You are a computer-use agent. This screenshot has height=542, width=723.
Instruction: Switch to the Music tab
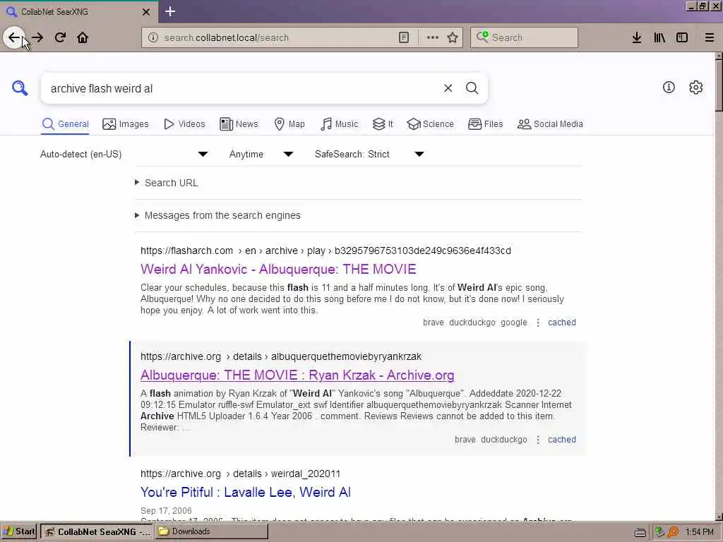[340, 124]
